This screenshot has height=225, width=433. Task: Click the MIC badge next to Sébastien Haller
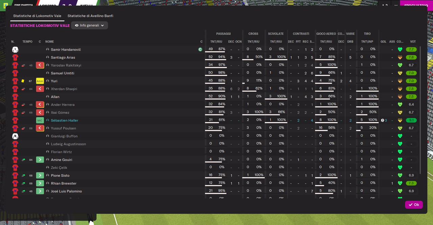[x=40, y=120]
